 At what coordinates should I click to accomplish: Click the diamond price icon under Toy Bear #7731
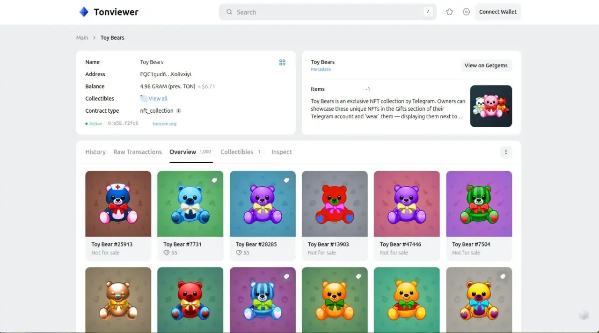pos(166,253)
